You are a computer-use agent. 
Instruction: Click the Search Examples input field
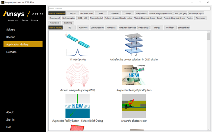(129, 8)
